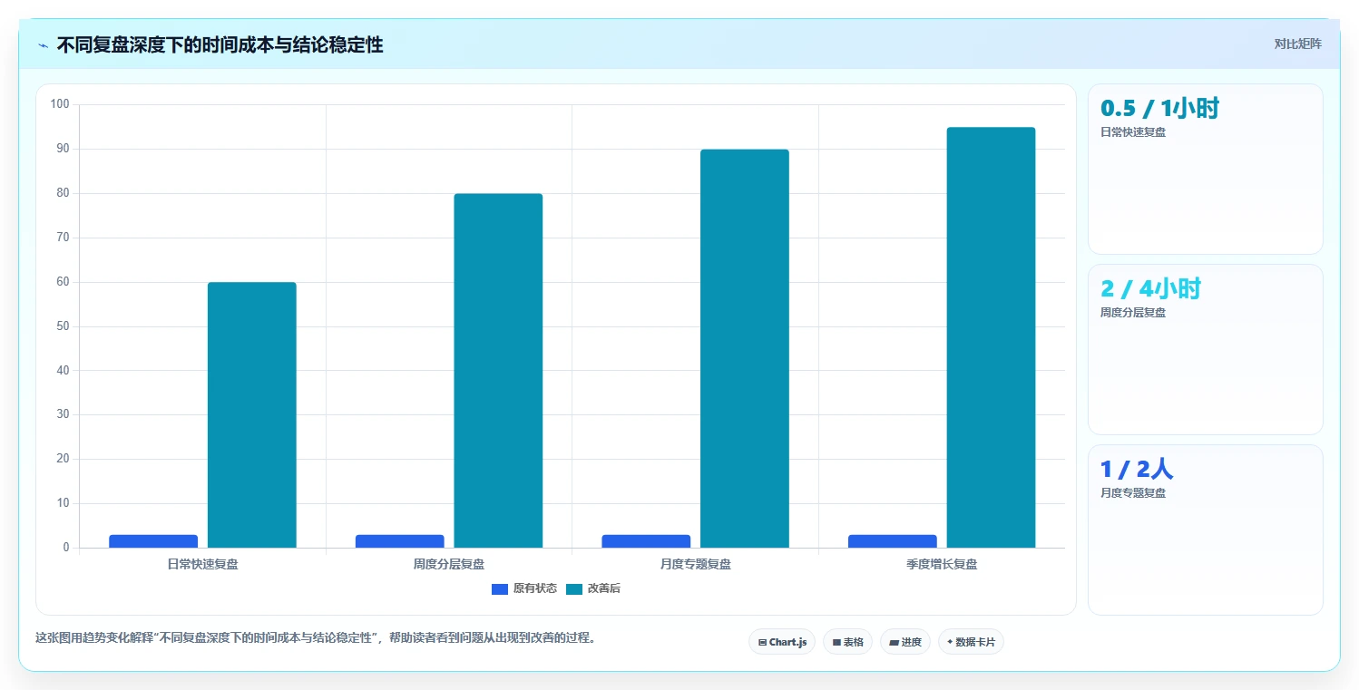Click the 100 y-axis tick label
The height and width of the screenshot is (690, 1359).
point(60,104)
